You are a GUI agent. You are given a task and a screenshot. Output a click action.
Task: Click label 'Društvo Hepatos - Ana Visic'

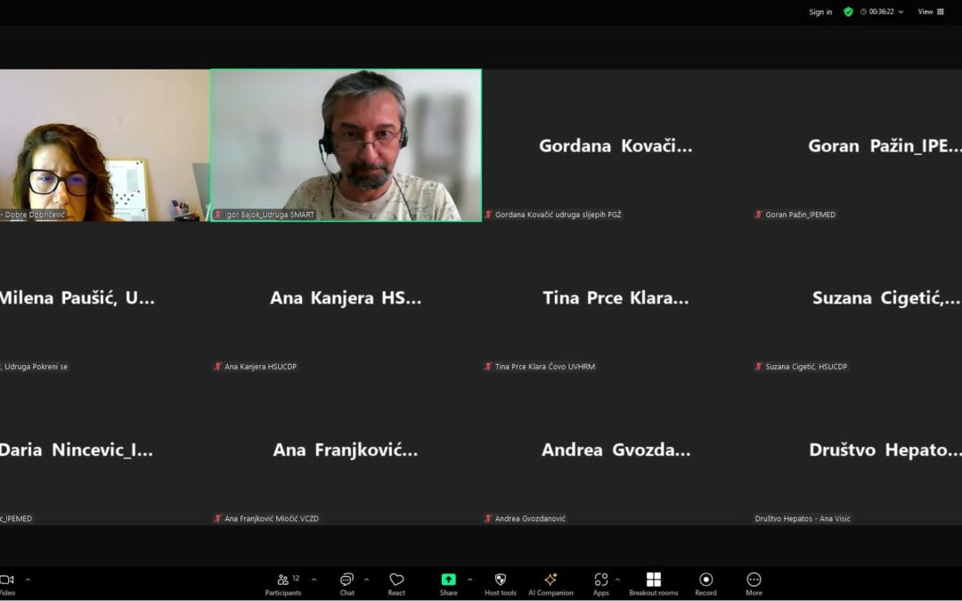tap(803, 519)
